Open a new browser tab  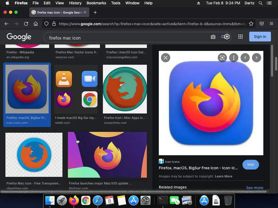tap(95, 12)
